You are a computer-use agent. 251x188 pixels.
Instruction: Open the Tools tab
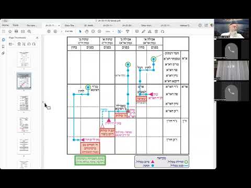tap(16, 25)
